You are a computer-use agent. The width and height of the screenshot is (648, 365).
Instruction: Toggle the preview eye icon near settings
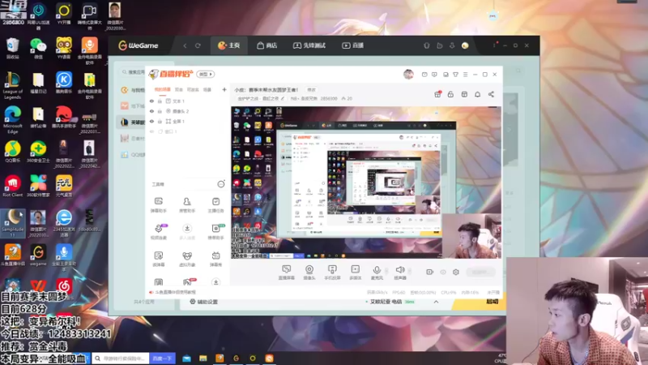tap(443, 272)
